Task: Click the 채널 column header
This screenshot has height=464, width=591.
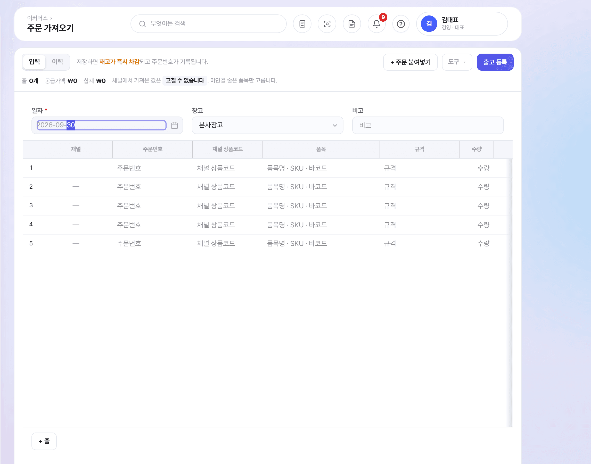Action: point(76,149)
